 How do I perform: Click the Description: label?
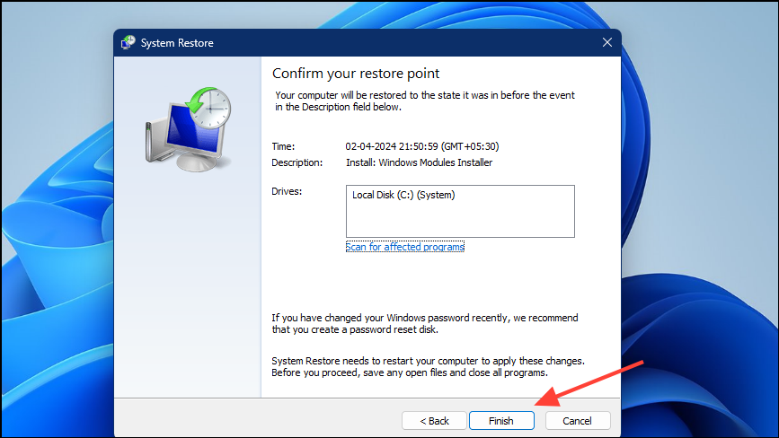point(297,162)
